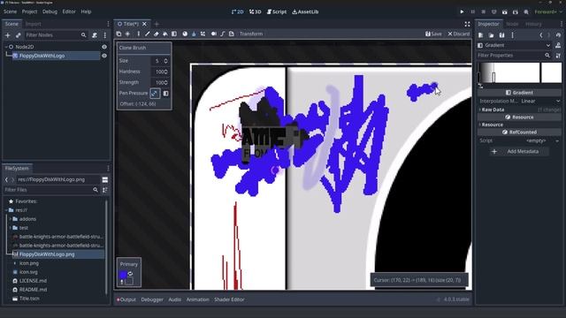Expand the test folder in FileSystem

click(10, 228)
